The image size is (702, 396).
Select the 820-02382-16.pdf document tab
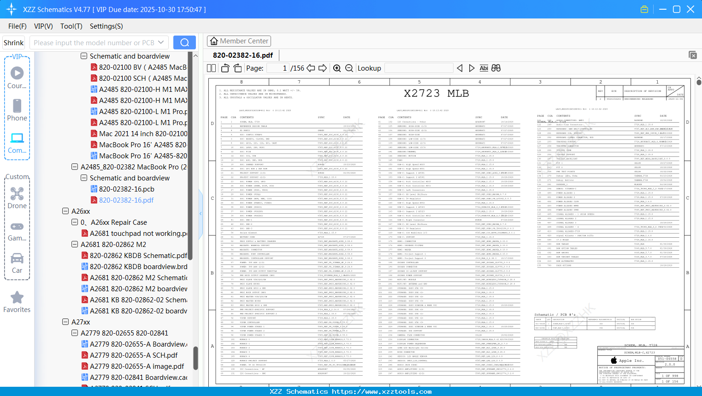243,55
